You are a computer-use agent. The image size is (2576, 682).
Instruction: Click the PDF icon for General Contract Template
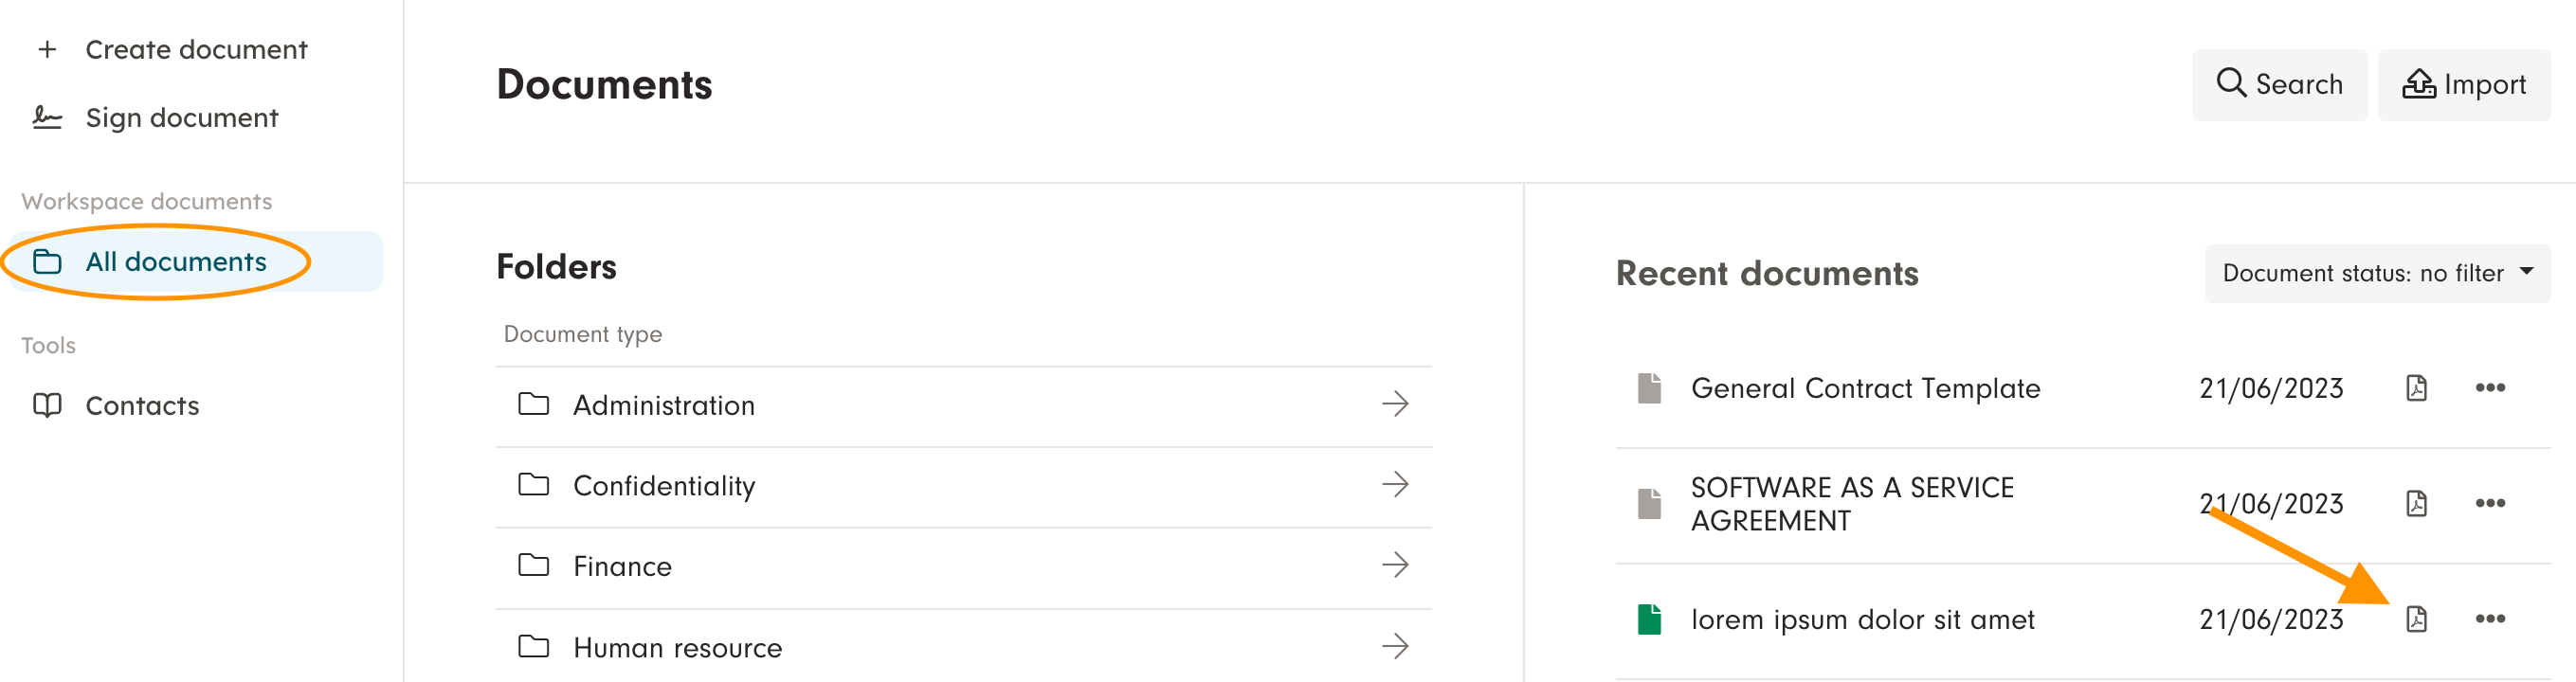point(2415,388)
